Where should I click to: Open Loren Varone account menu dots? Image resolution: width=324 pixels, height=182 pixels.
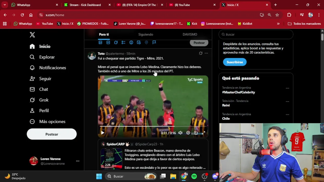pyautogui.click(x=78, y=161)
